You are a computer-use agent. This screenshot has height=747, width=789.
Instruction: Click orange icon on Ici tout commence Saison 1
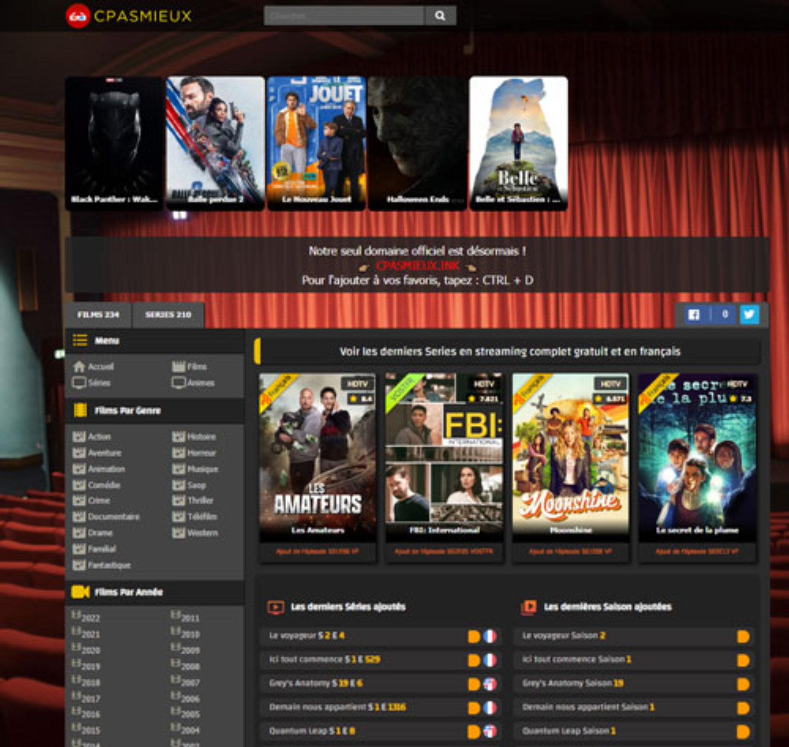pyautogui.click(x=743, y=660)
